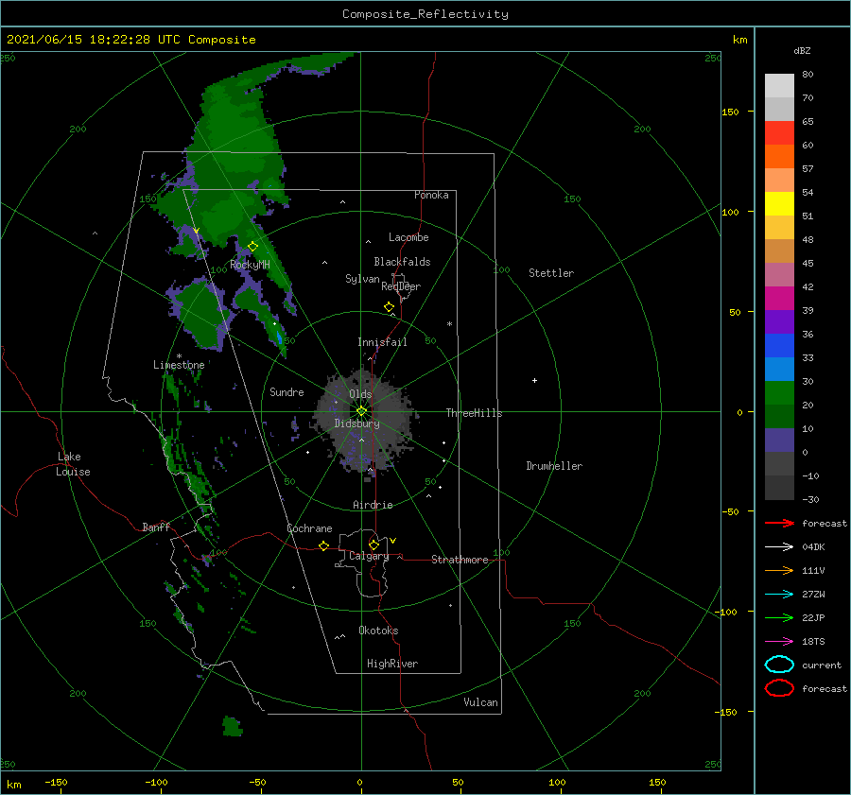This screenshot has height=795, width=851.
Task: Click the Banff town label
Action: (x=156, y=527)
